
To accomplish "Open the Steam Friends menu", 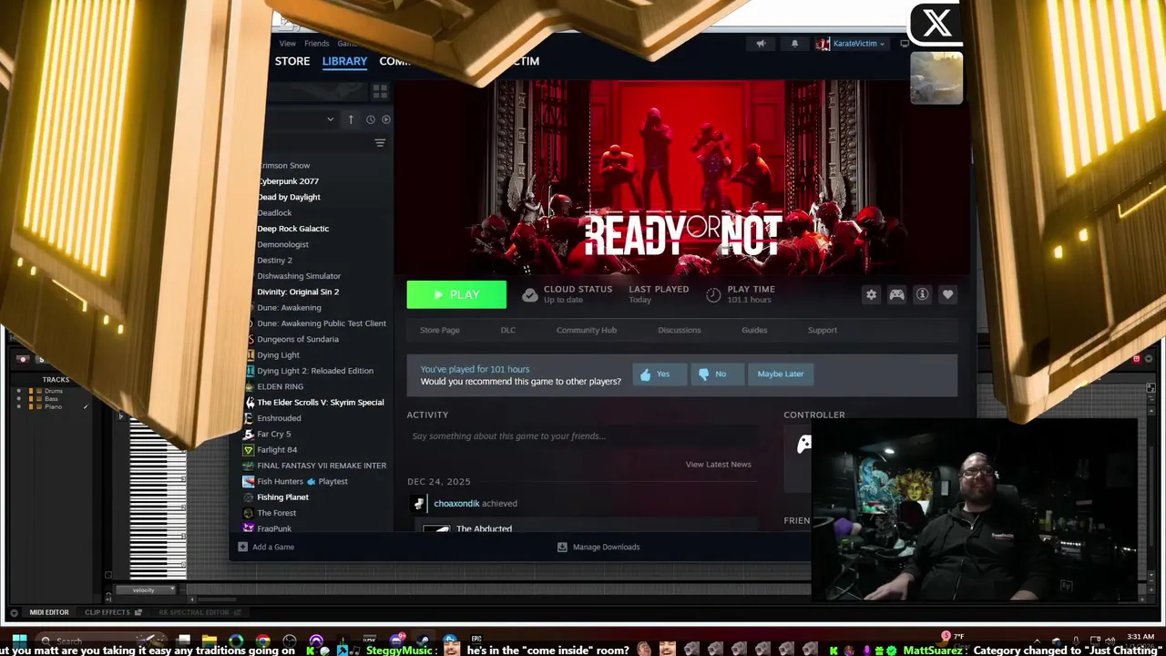I will click(317, 44).
